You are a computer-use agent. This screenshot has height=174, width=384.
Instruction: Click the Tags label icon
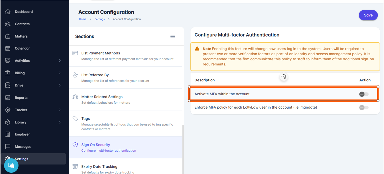[75, 119]
